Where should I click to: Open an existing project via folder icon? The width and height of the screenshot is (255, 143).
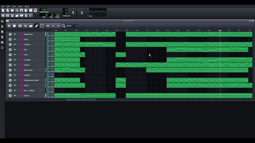pos(12,10)
